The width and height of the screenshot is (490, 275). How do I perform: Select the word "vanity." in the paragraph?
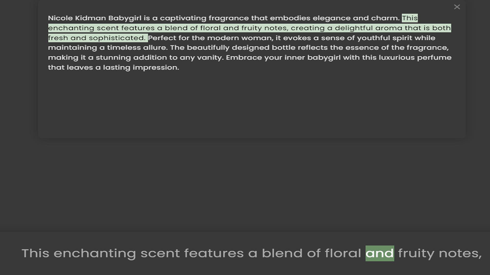(x=210, y=58)
